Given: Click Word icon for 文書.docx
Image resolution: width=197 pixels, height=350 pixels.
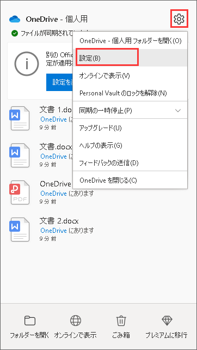Looking at the screenshot, I should [x=20, y=155].
